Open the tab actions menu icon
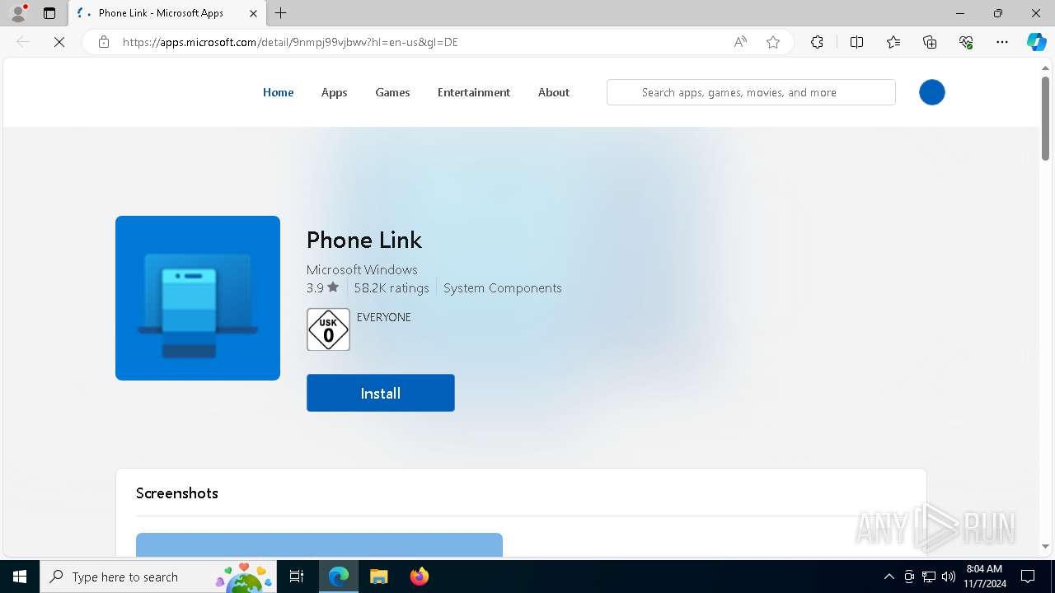The width and height of the screenshot is (1055, 593). pyautogui.click(x=49, y=13)
